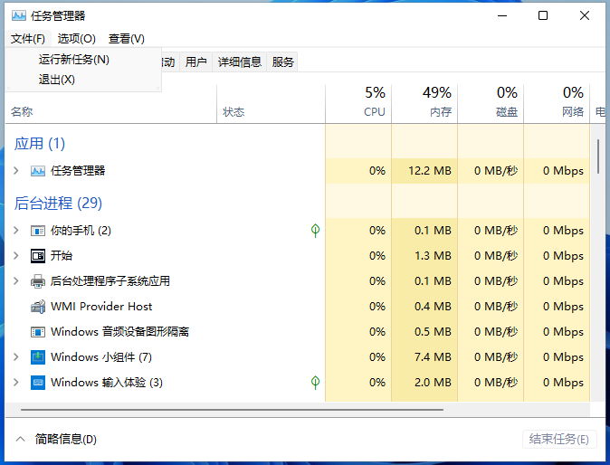
Task: Click the WMI Provider Host icon
Action: (38, 307)
